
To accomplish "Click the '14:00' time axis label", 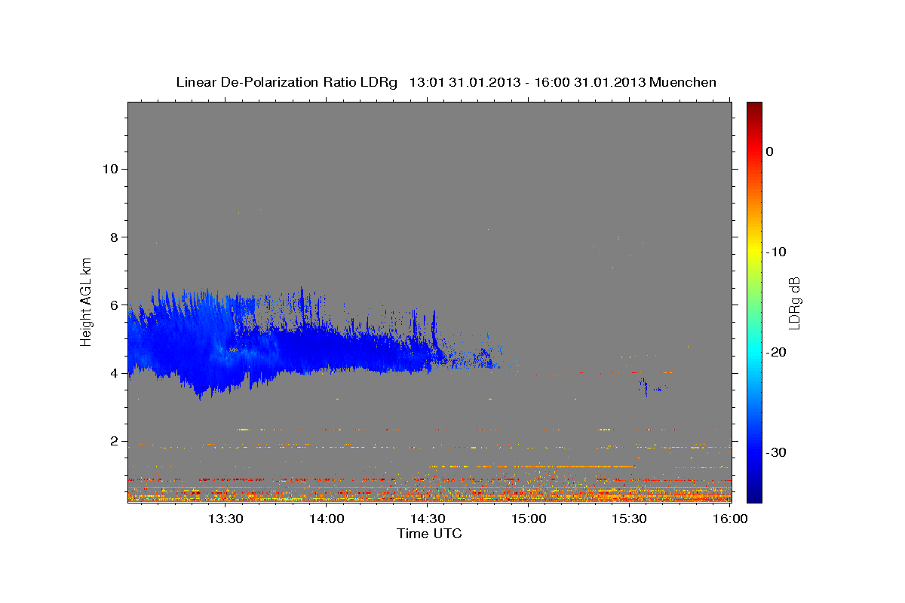I will coord(327,519).
